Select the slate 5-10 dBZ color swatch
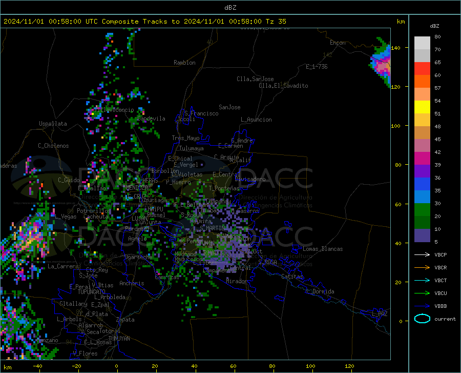 click(x=422, y=235)
